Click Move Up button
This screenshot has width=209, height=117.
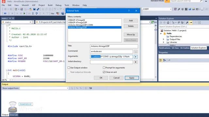[x=131, y=35]
